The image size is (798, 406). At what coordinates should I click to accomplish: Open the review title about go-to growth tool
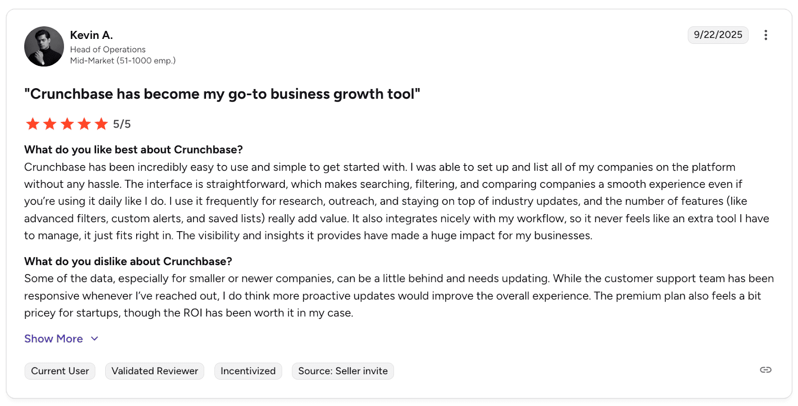pos(222,94)
